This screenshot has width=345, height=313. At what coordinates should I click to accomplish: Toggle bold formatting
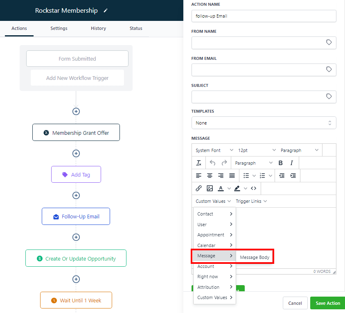280,163
